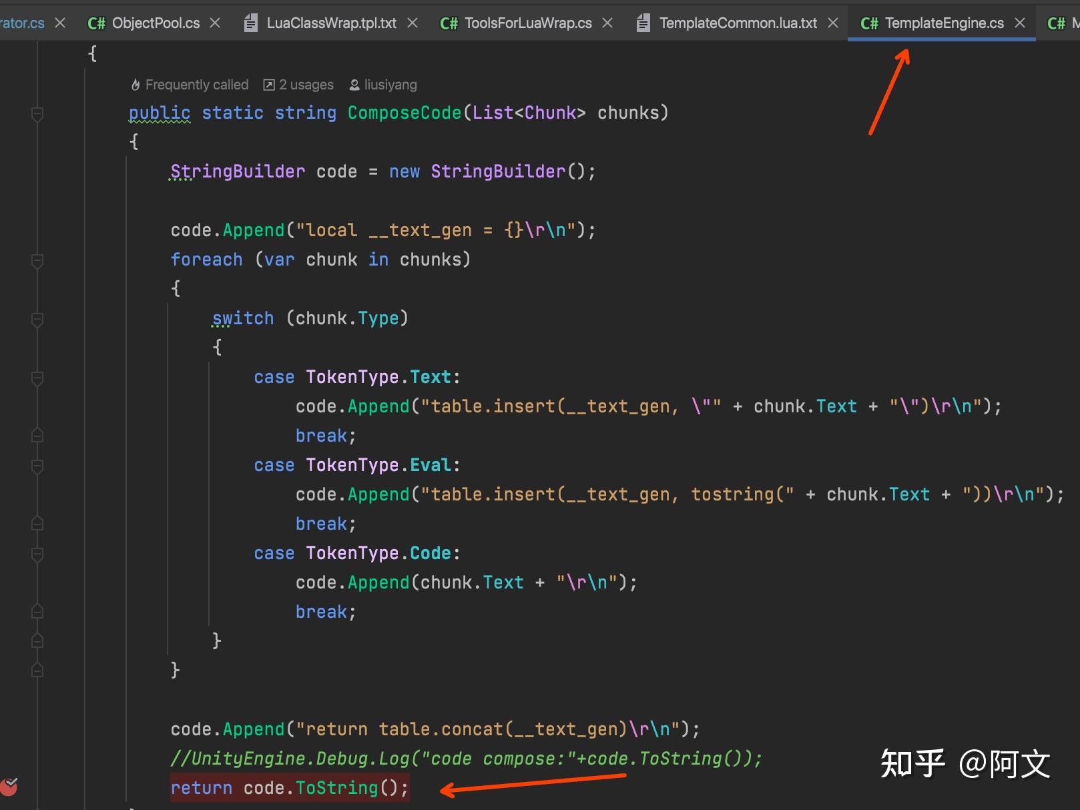Remove the breakpoint on the return line
The image size is (1080, 810).
(x=9, y=787)
